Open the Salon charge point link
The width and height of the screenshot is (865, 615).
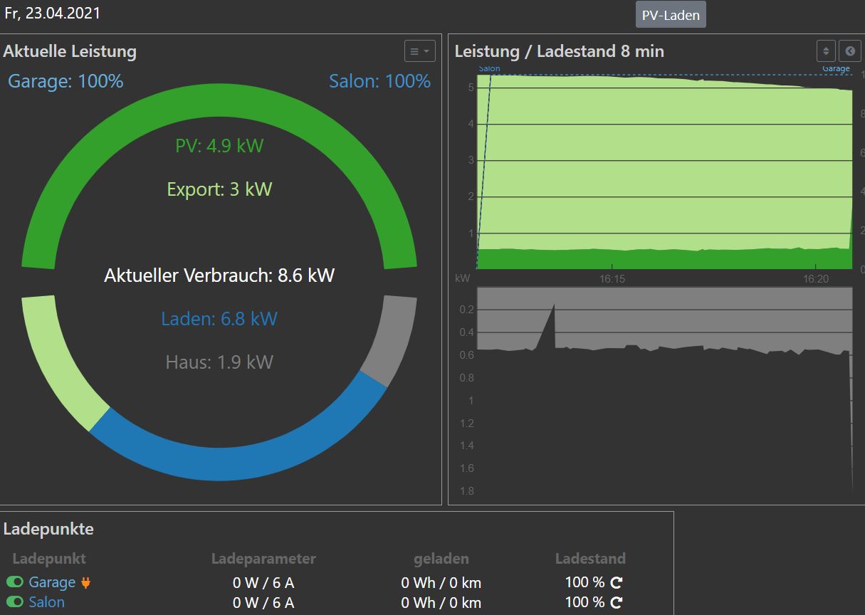(x=46, y=602)
